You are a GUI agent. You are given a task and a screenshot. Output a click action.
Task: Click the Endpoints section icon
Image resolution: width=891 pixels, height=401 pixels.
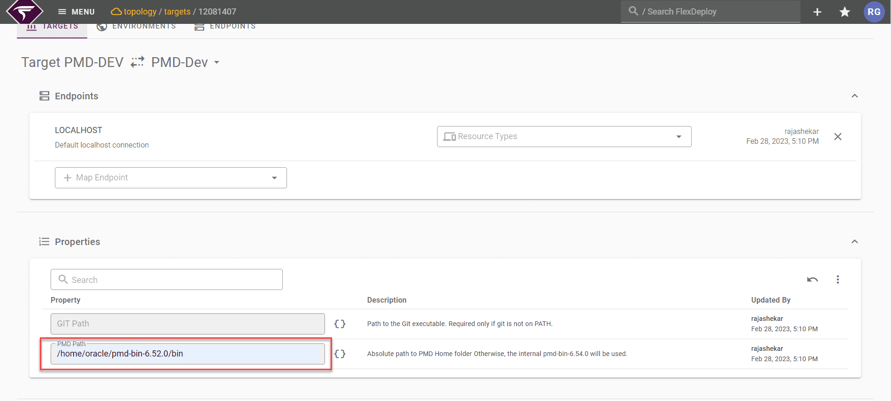45,96
